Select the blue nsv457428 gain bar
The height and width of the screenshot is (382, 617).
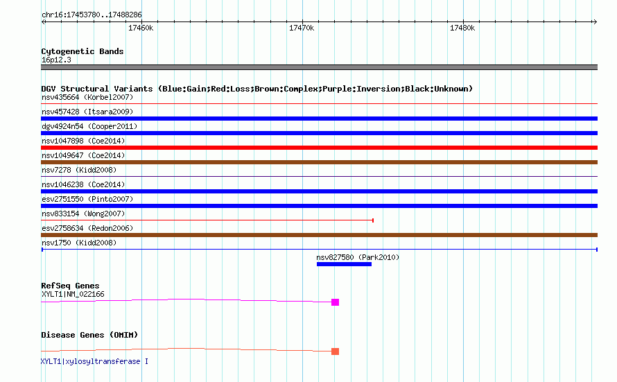319,119
